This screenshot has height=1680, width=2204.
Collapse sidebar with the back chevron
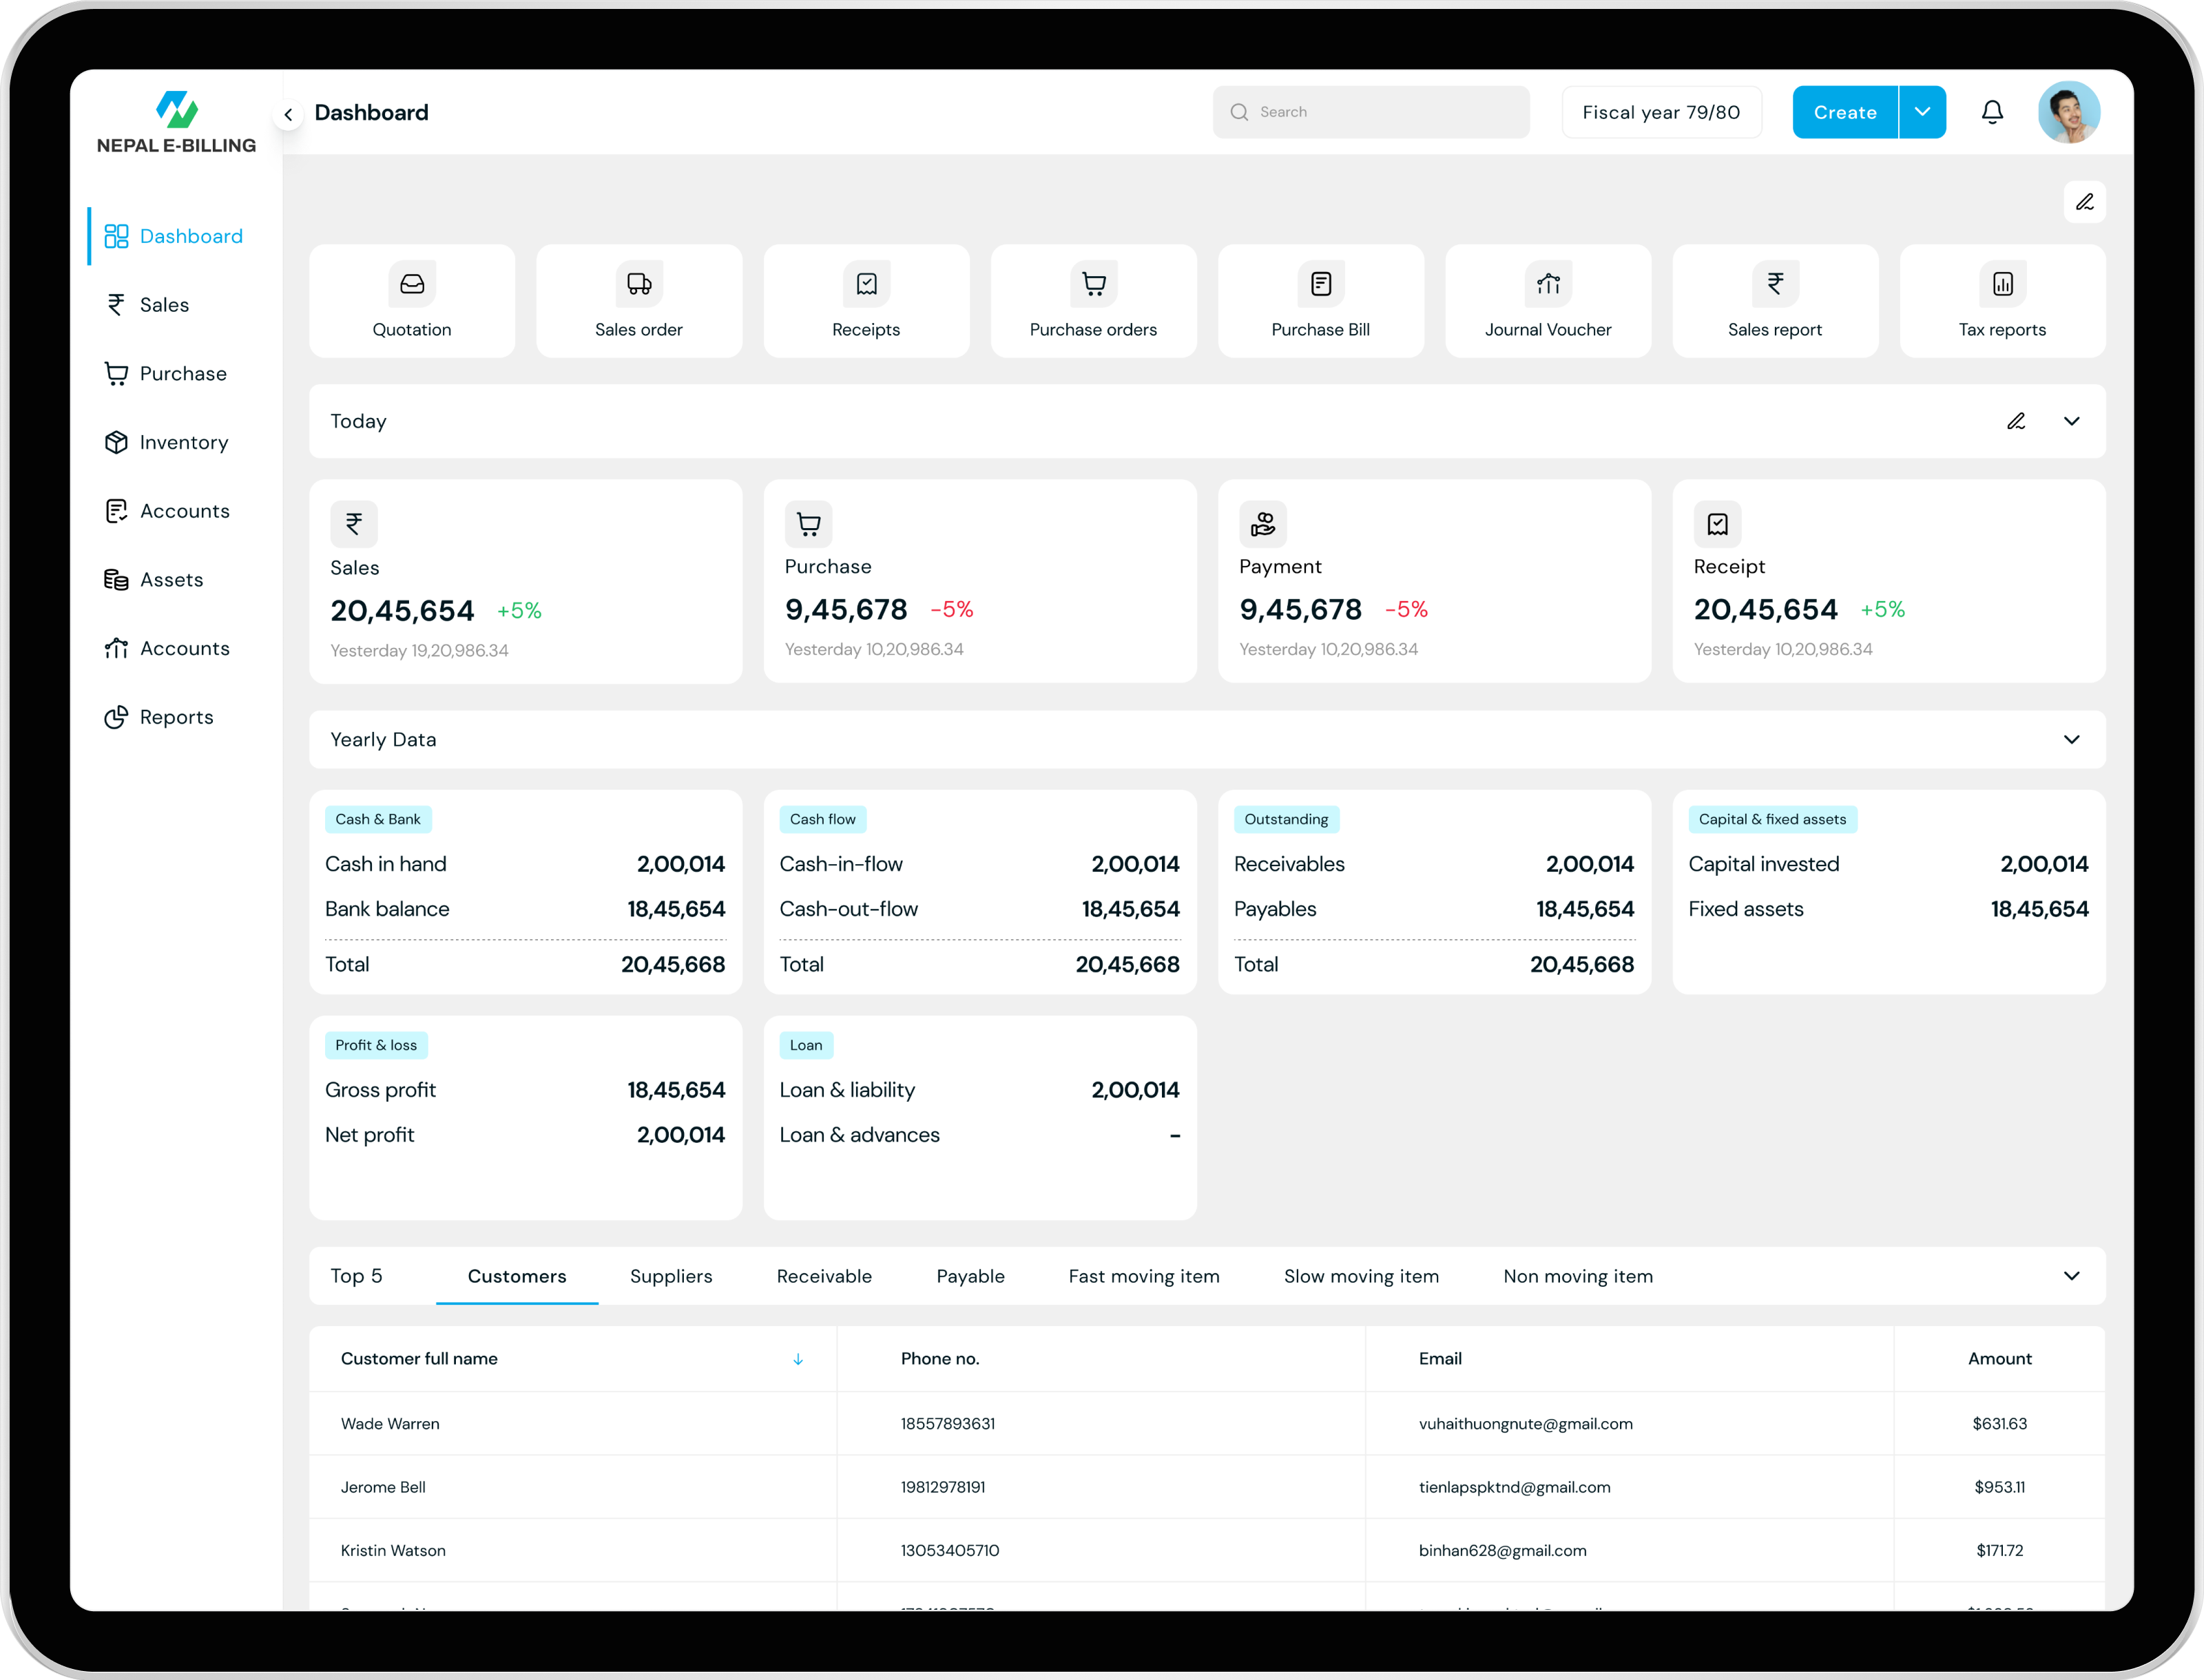tap(288, 114)
